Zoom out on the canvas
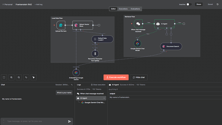The image size is (222, 125). [19, 77]
